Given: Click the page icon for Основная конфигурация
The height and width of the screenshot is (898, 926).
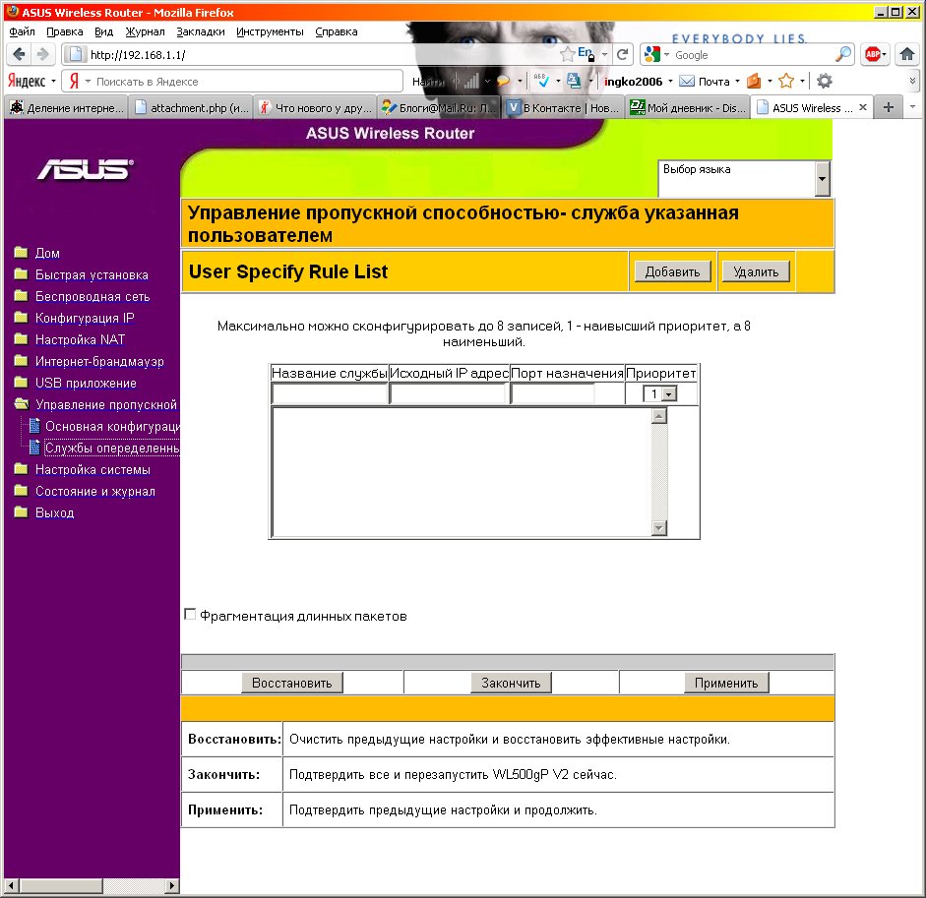Looking at the screenshot, I should pyautogui.click(x=34, y=426).
